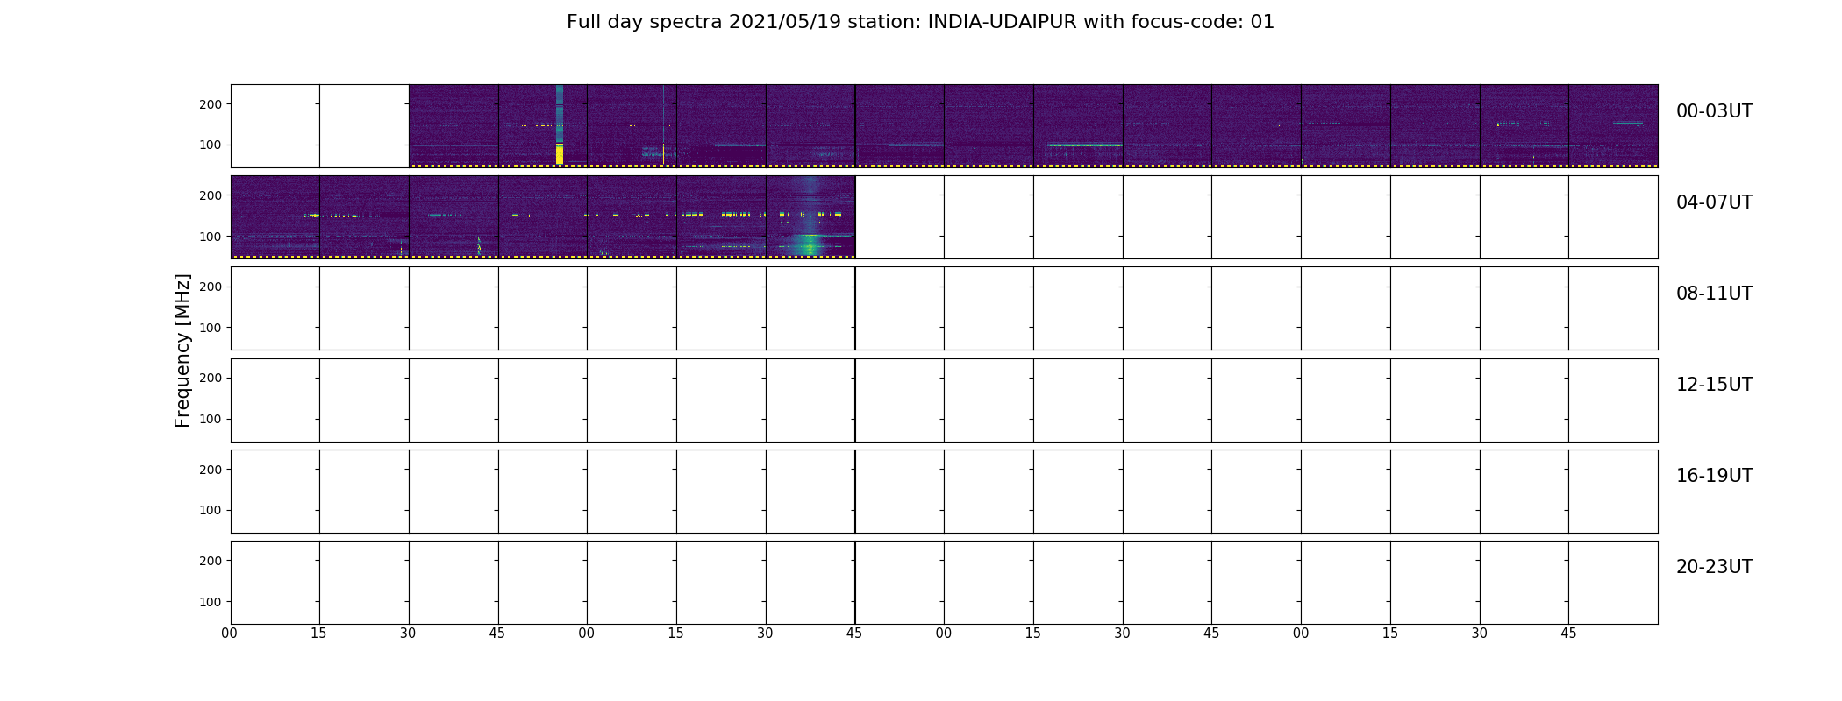The image size is (1842, 701).
Task: Click the 12-15UT row label
Action: [x=1714, y=385]
